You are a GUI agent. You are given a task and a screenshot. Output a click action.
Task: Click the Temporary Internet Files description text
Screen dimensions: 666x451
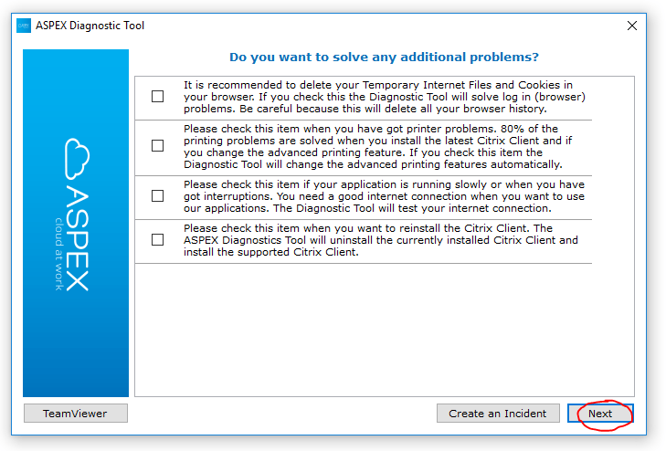pos(385,97)
